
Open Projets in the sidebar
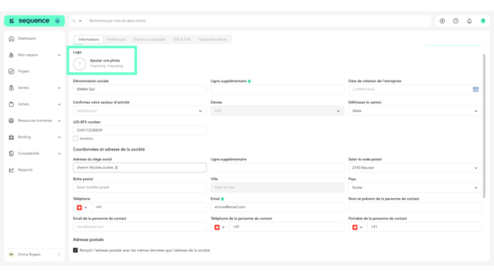tap(23, 72)
